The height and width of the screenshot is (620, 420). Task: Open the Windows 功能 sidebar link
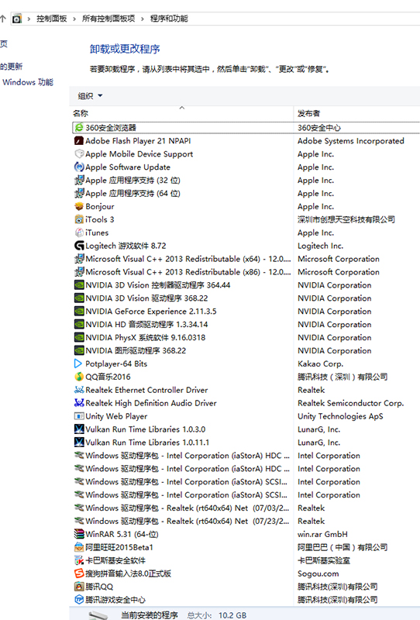pyautogui.click(x=28, y=82)
